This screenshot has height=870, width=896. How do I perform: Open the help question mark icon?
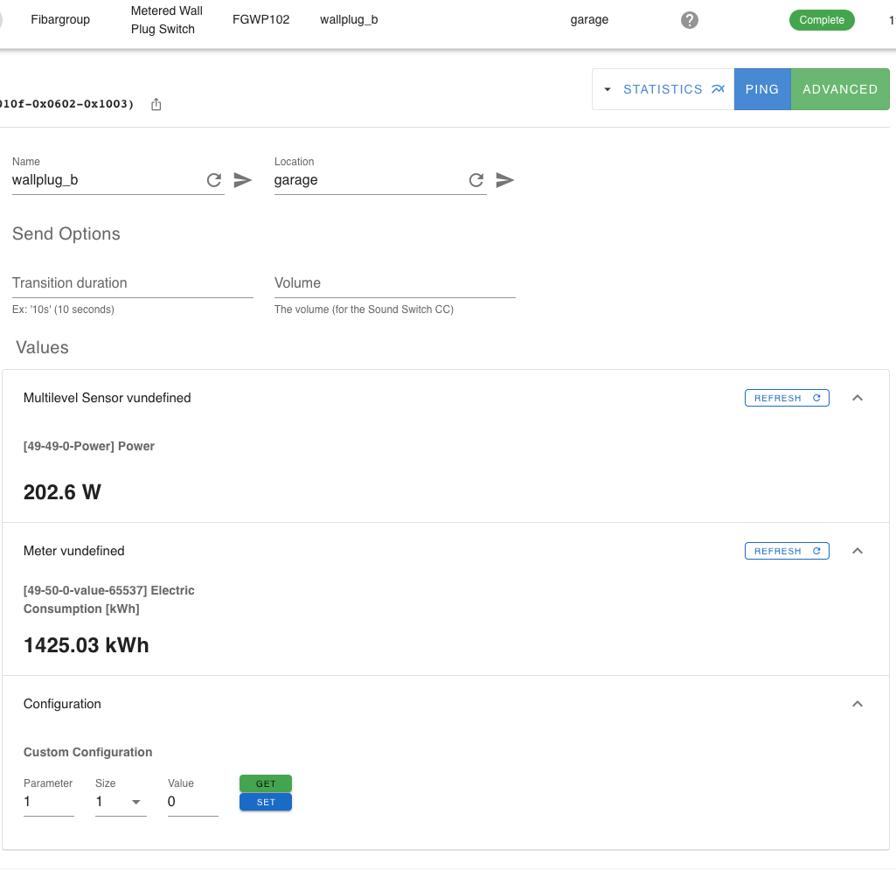(x=690, y=19)
